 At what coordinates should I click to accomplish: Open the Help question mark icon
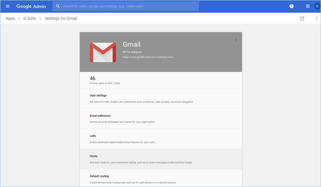pos(291,6)
